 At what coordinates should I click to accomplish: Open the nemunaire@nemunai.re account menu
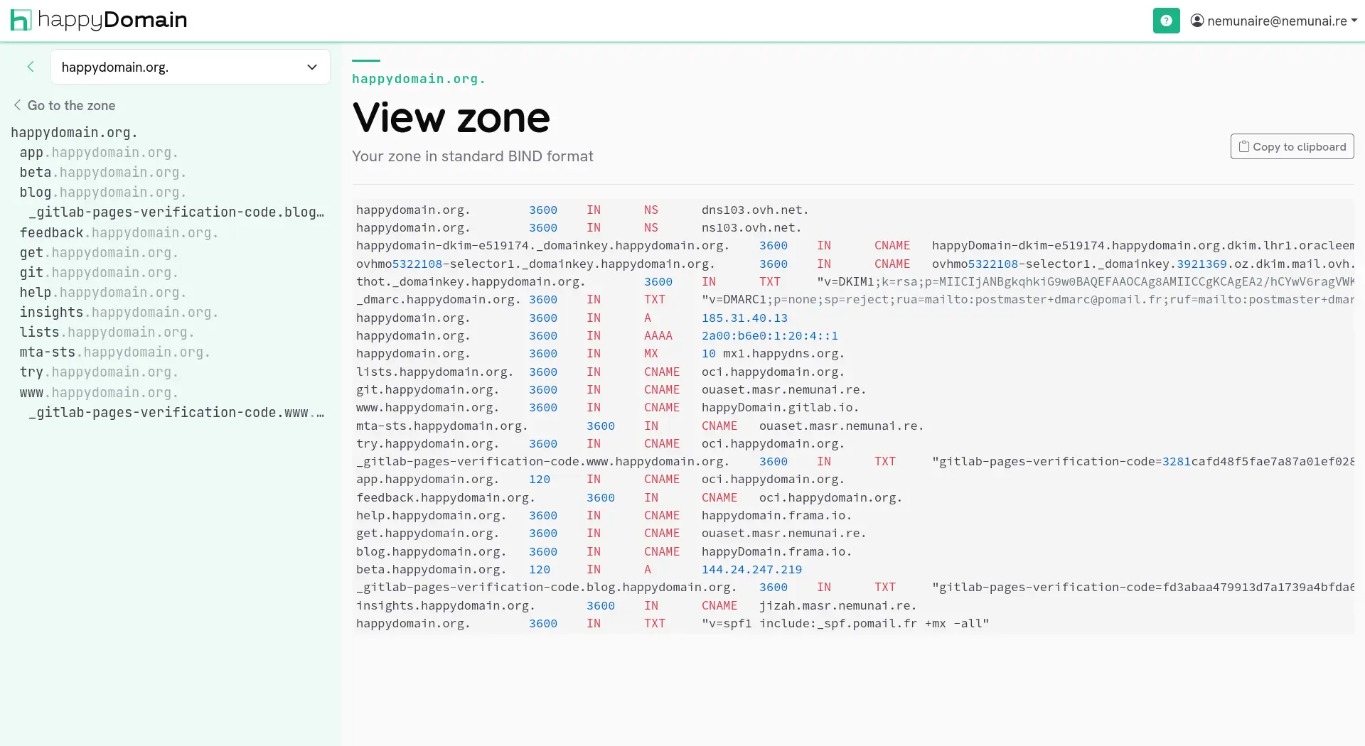pos(1274,21)
